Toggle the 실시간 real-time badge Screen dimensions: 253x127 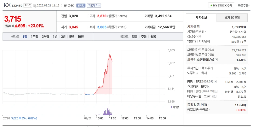click(x=81, y=5)
